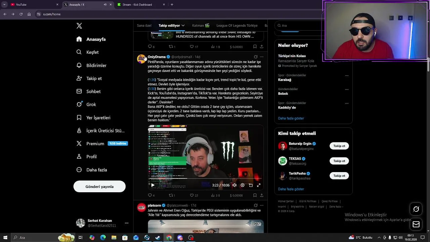Screen dimensions: 430x242
Task: Like the top post with 17 likes
Action: tap(194, 47)
